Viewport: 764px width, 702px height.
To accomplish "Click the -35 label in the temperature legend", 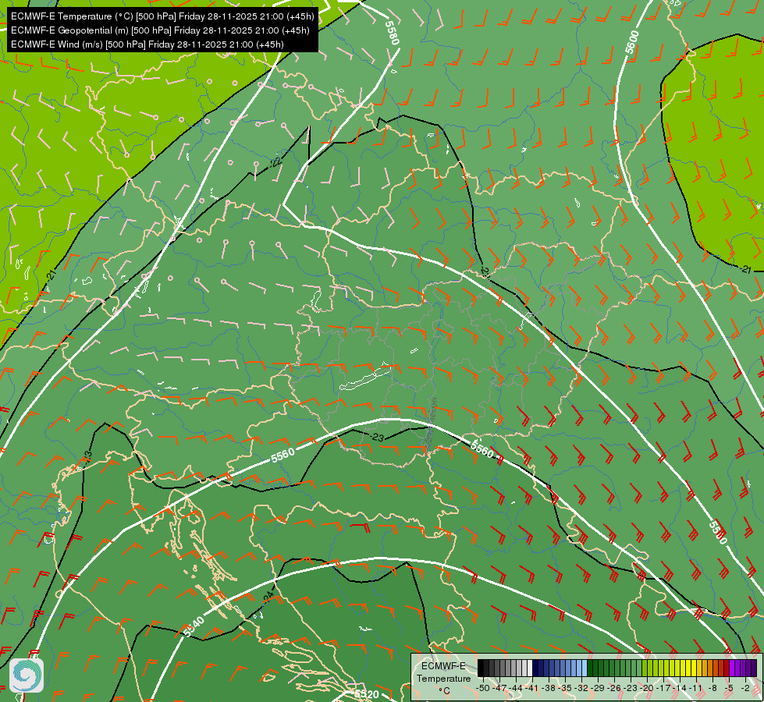I will 566,688.
